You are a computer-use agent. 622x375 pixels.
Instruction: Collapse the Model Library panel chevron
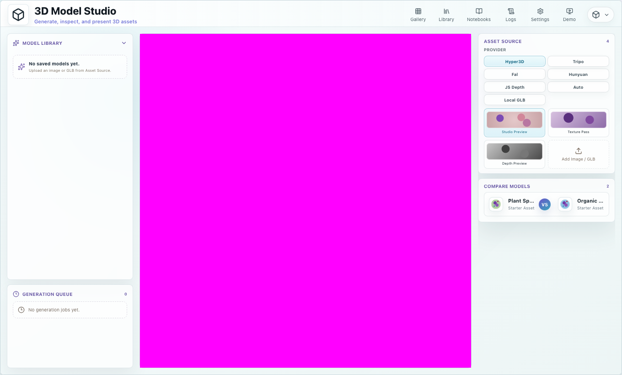tap(124, 43)
